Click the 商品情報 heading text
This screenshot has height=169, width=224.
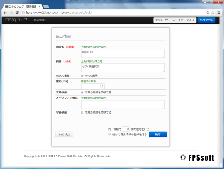pyautogui.click(x=63, y=37)
